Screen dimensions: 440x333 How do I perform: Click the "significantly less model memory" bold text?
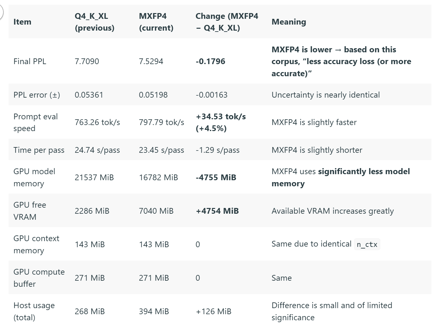[364, 172]
